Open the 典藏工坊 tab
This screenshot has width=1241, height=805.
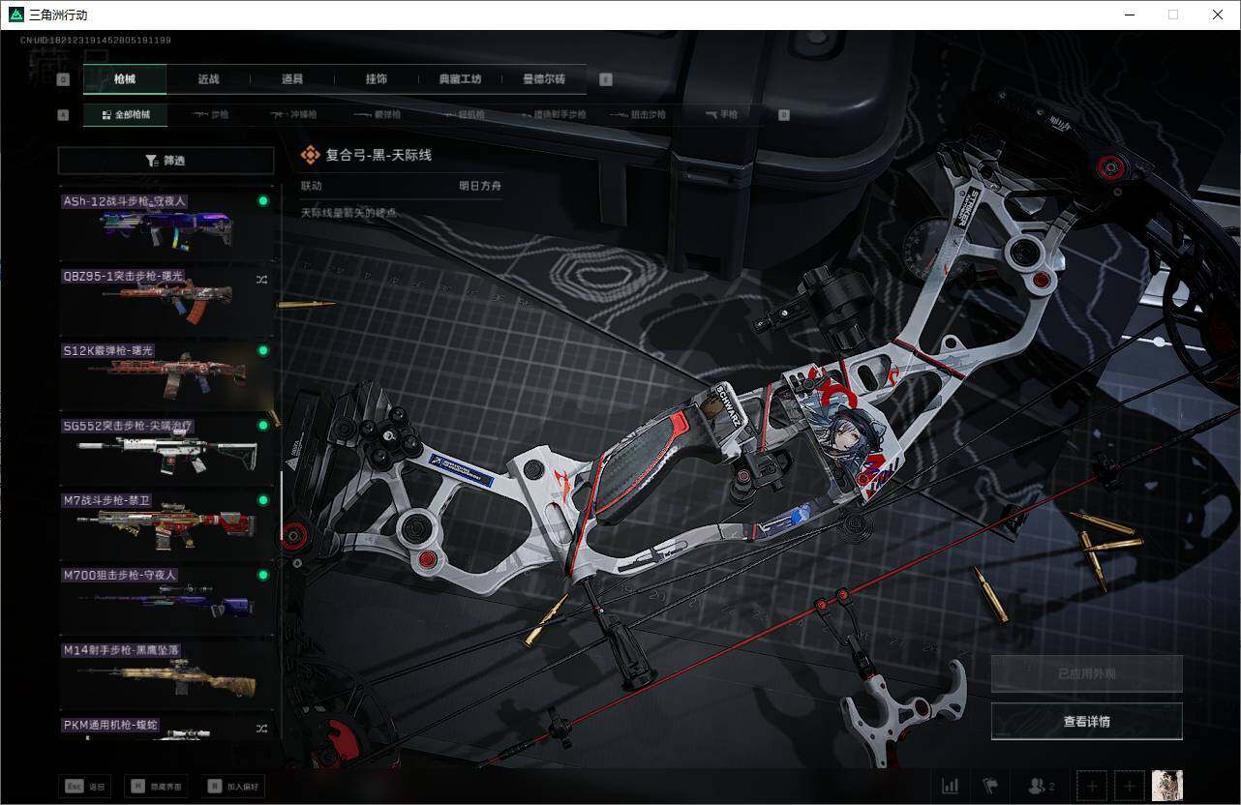coord(460,79)
